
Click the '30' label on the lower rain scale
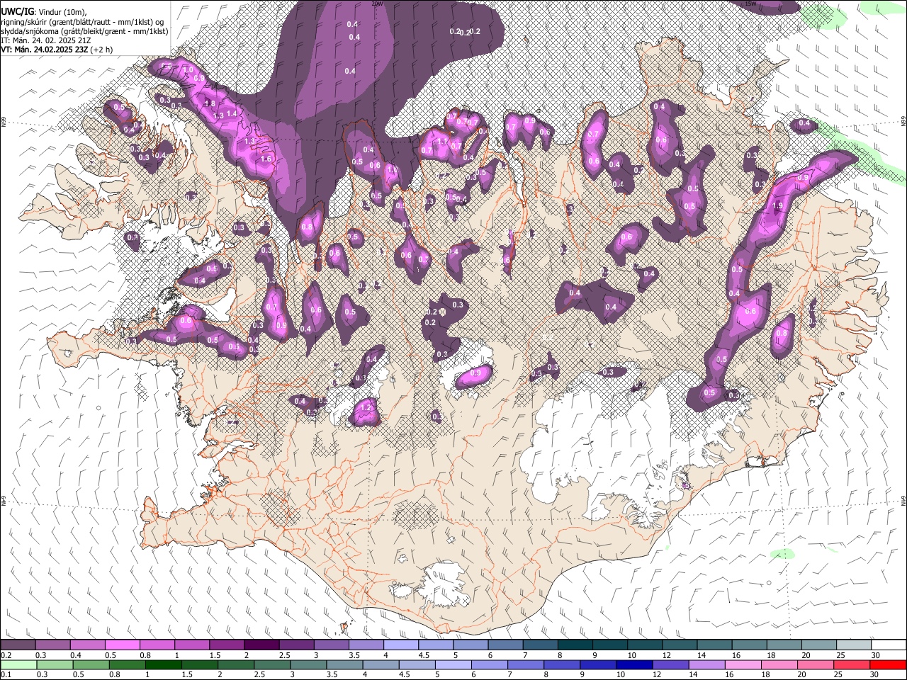[x=874, y=675]
